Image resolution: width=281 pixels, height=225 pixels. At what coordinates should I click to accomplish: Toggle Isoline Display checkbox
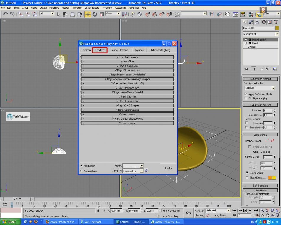click(247, 173)
